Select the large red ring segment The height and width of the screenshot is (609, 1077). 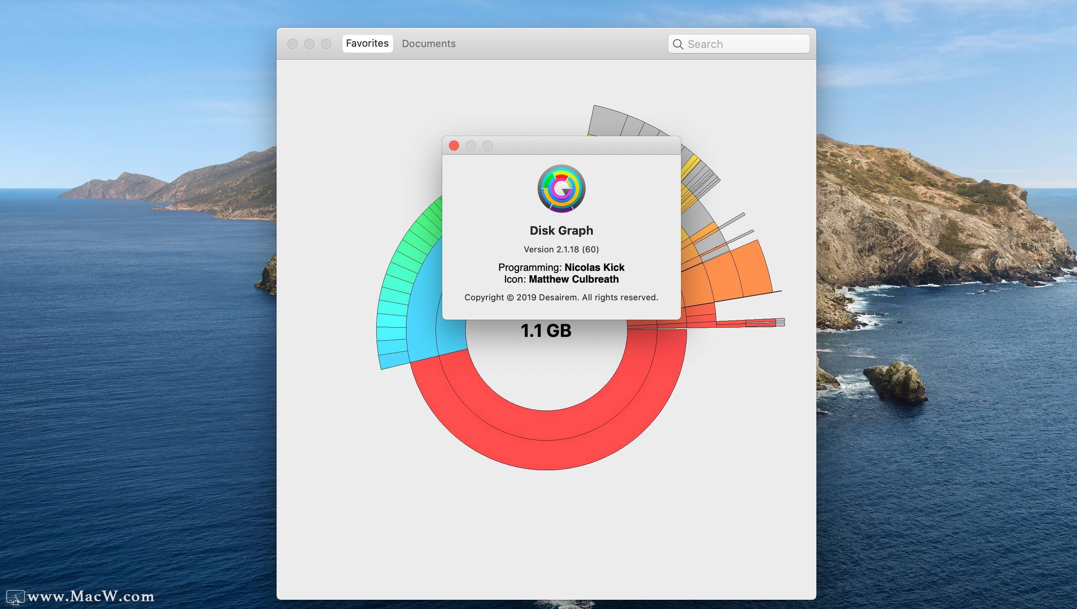pos(546,440)
